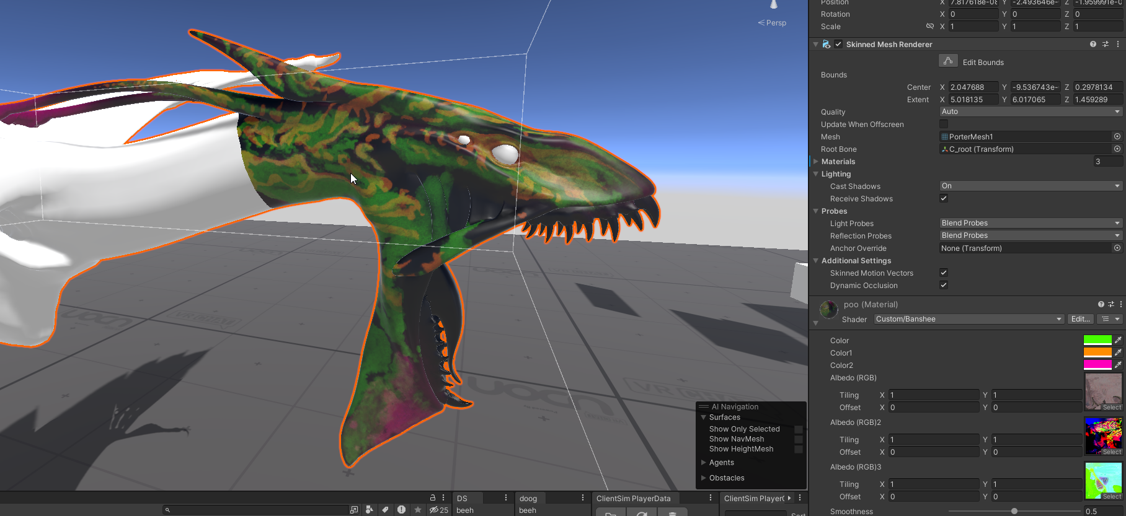The width and height of the screenshot is (1126, 516).
Task: Click the Albedo (RGB)2 texture thumbnail
Action: pos(1103,434)
